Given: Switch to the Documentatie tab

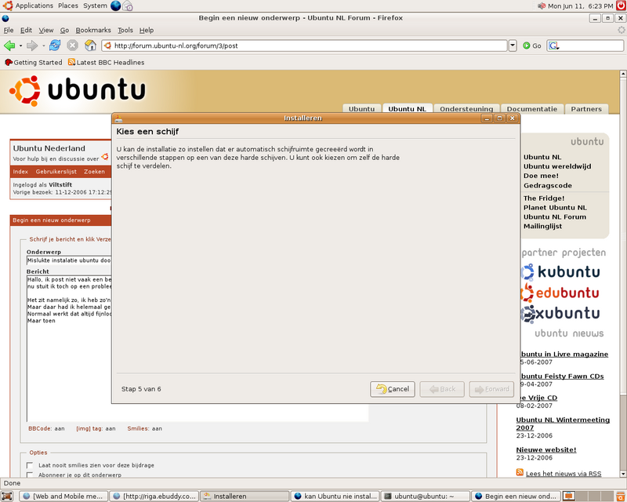Looking at the screenshot, I should [531, 109].
